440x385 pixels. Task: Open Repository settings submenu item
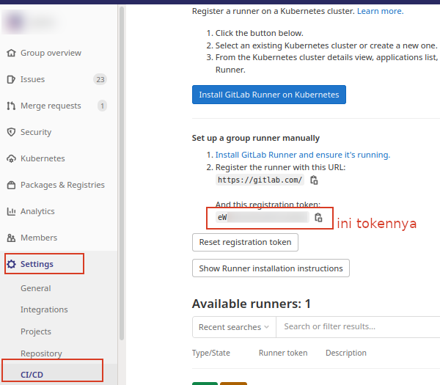coord(41,353)
